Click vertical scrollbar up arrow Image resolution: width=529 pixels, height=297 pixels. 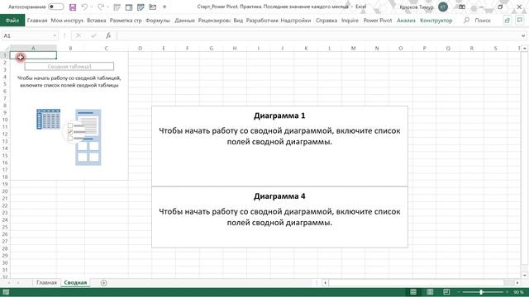525,49
